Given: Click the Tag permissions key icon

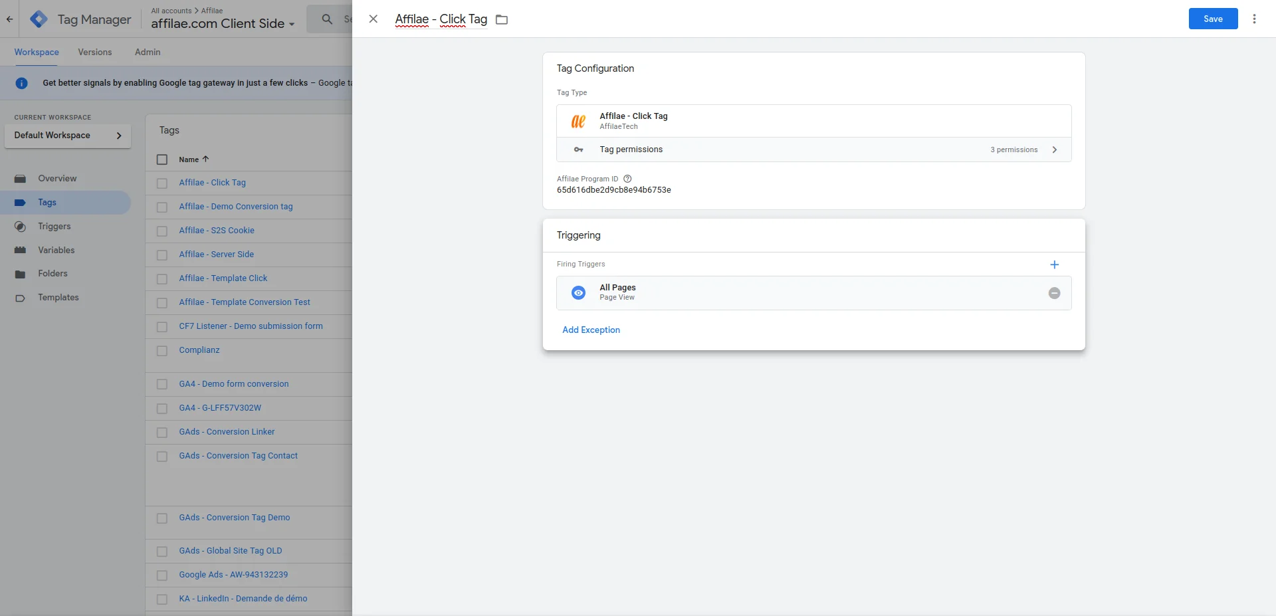Looking at the screenshot, I should click(578, 150).
